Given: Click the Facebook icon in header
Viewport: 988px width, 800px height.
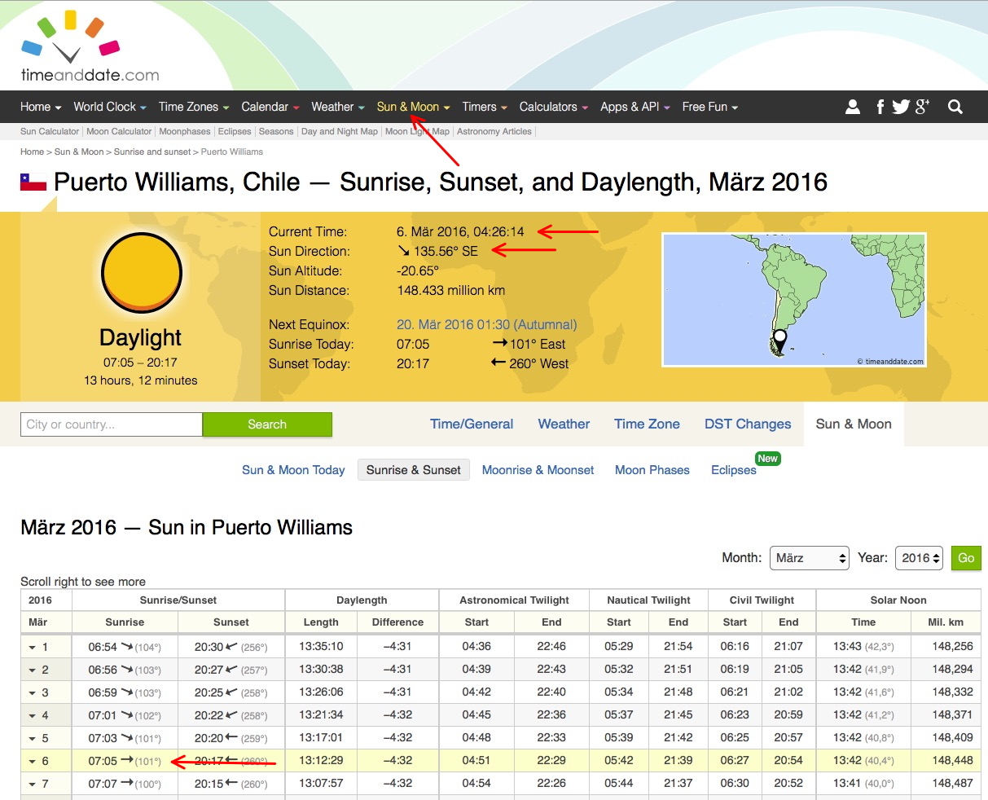Looking at the screenshot, I should 880,107.
